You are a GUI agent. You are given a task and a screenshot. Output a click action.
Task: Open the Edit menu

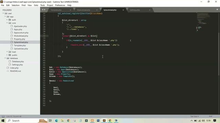click(8, 5)
